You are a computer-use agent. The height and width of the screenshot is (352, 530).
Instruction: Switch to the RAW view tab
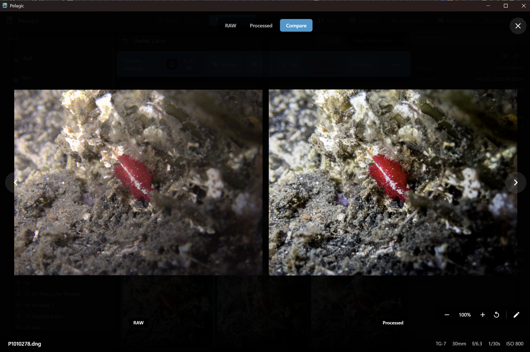coord(231,26)
